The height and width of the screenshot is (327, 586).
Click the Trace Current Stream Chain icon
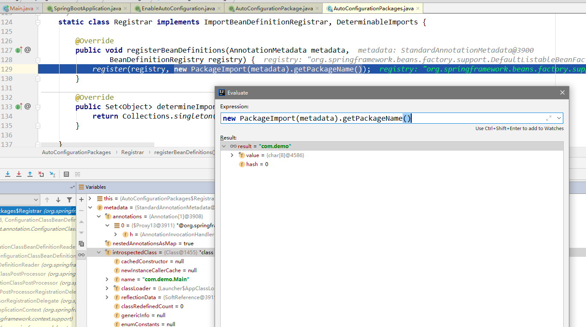pos(78,174)
